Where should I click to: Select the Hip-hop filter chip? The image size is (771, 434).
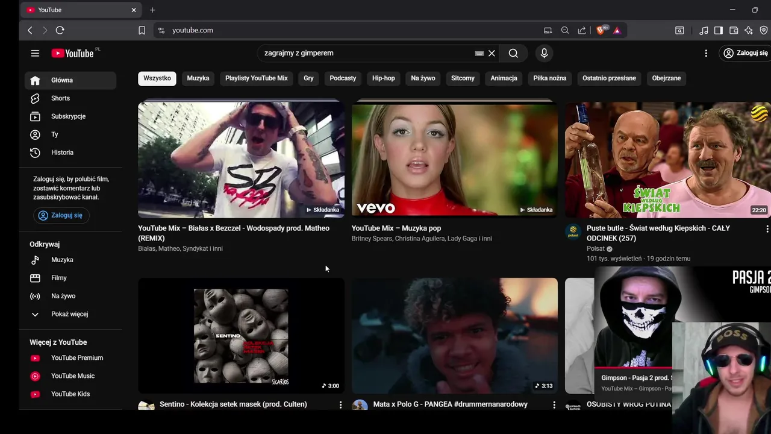(384, 78)
